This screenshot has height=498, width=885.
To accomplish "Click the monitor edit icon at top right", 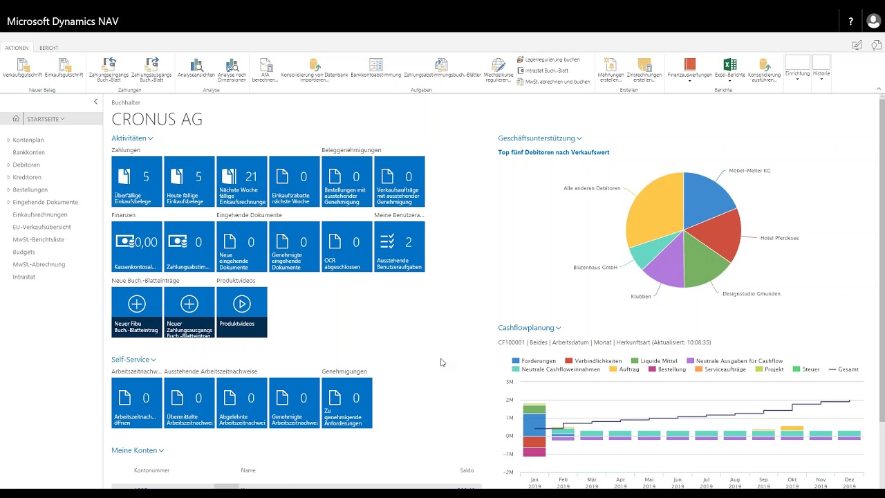I will [x=857, y=45].
